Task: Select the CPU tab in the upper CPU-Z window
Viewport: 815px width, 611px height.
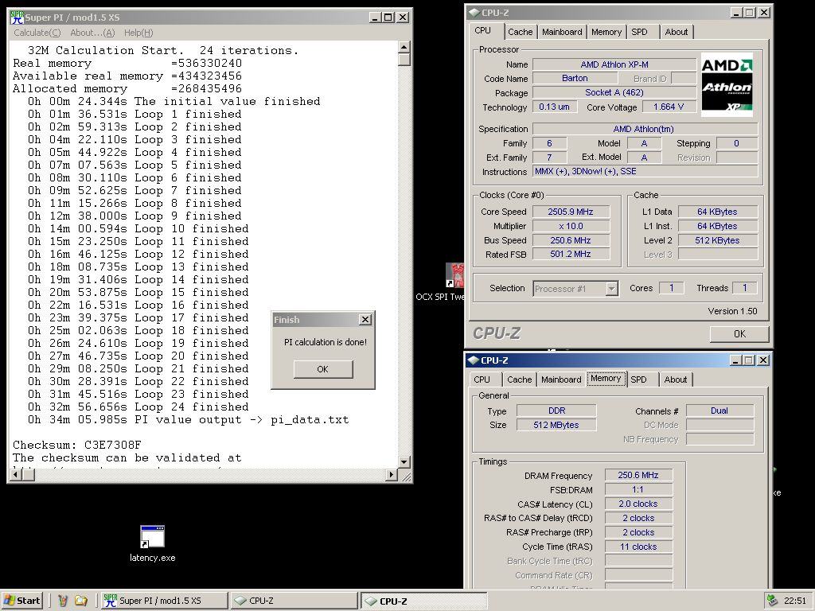Action: click(x=483, y=31)
